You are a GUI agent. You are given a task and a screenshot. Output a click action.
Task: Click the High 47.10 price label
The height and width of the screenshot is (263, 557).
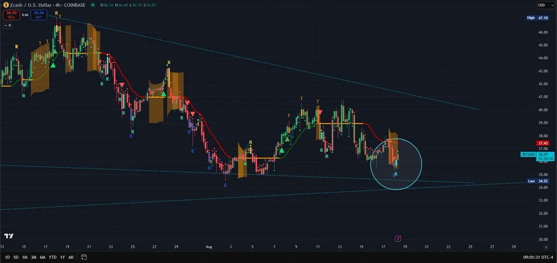(x=538, y=18)
